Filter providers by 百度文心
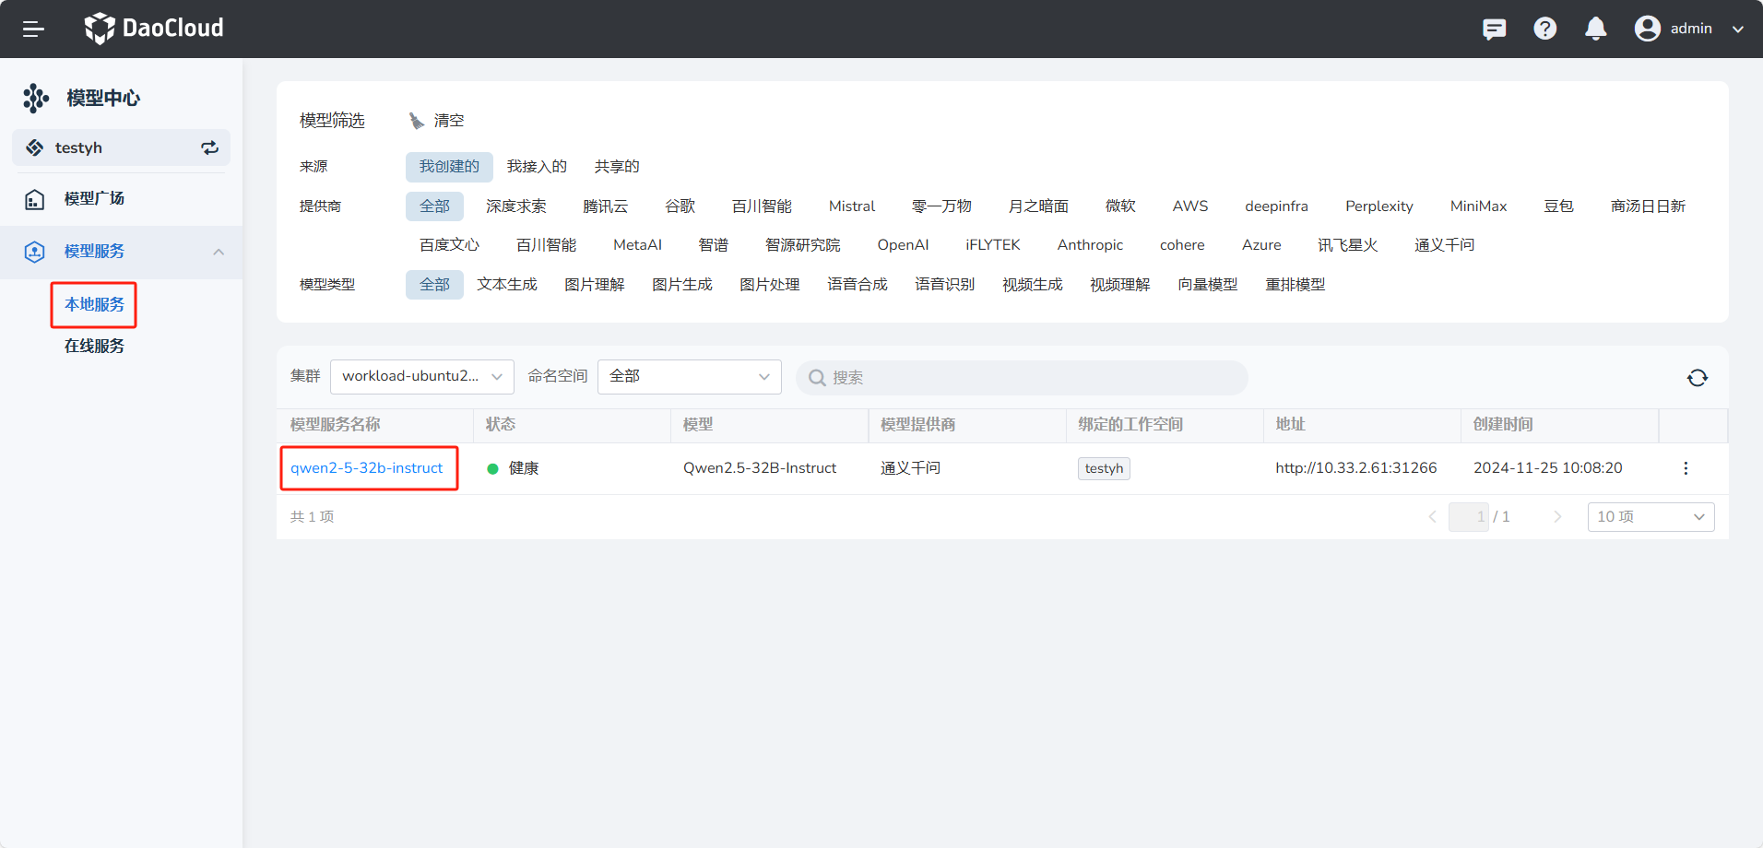This screenshot has width=1763, height=848. click(449, 245)
